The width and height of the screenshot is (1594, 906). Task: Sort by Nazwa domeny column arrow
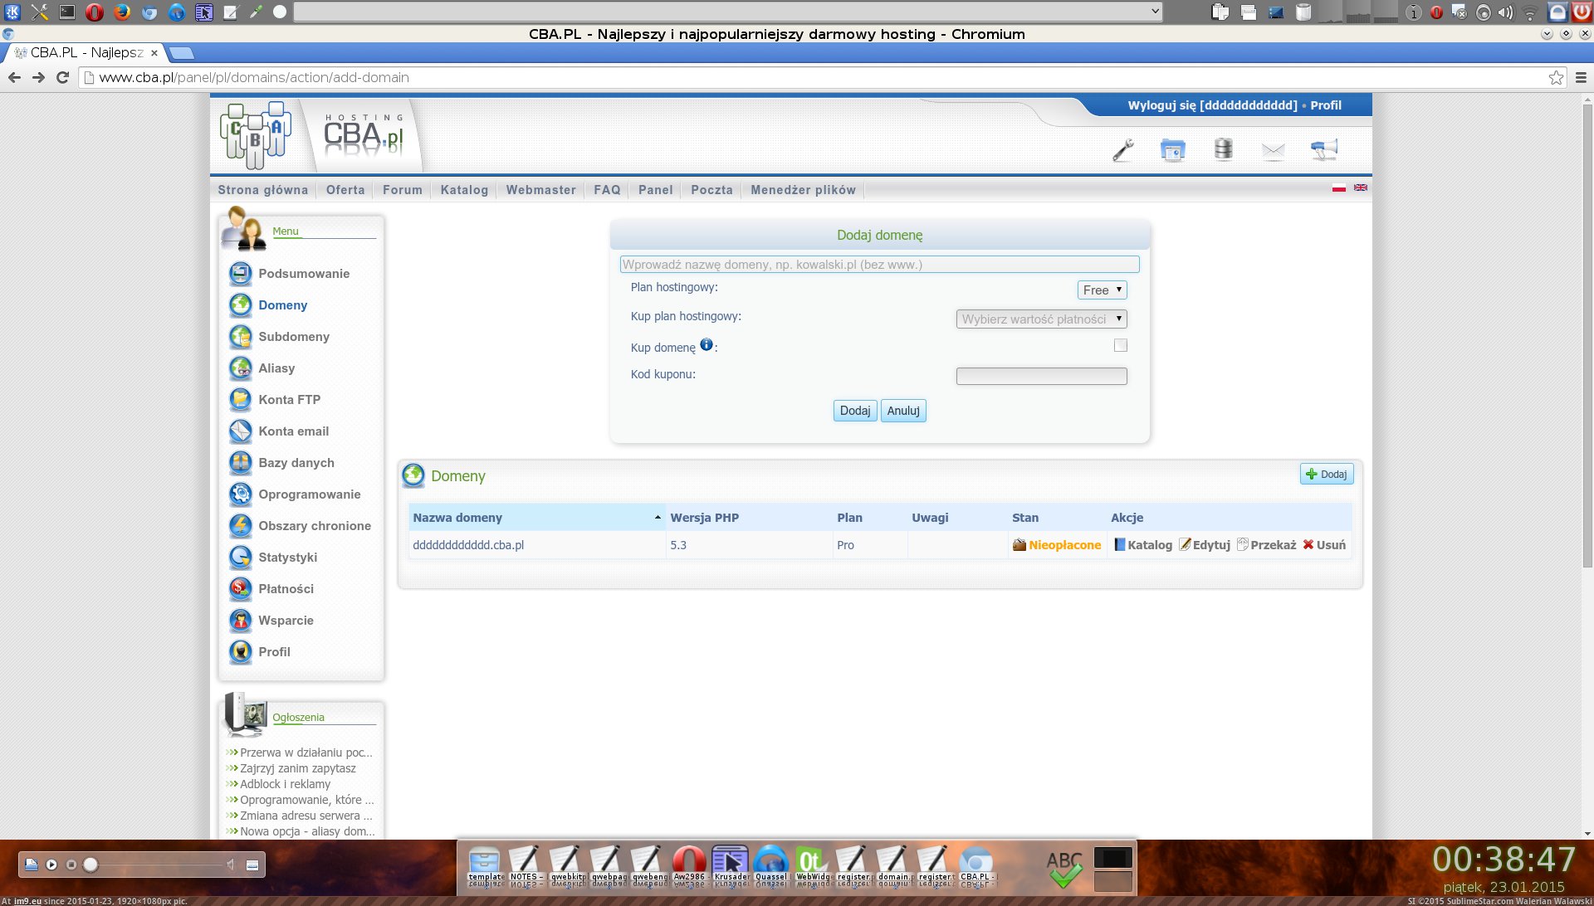(658, 517)
